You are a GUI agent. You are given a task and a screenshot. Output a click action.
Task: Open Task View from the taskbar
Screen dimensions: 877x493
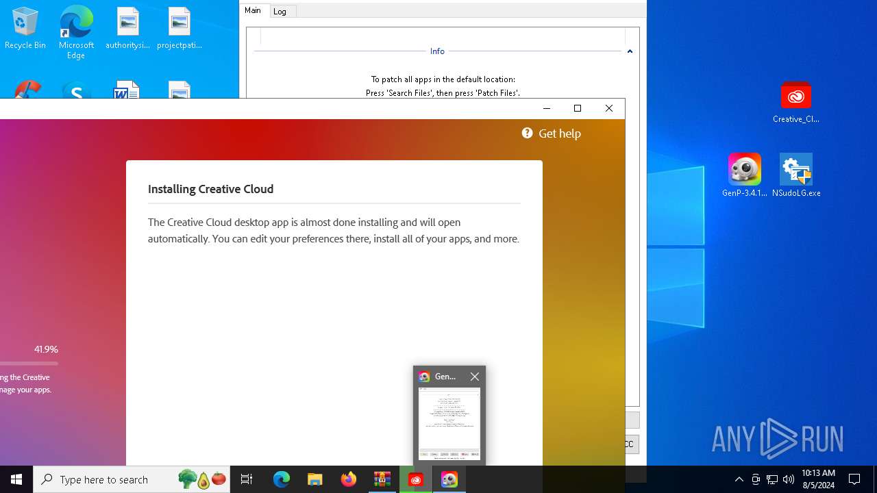coord(247,479)
